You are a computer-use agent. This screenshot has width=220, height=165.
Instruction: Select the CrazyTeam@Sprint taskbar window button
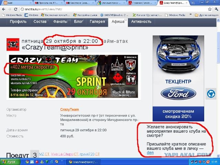[x=84, y=162]
